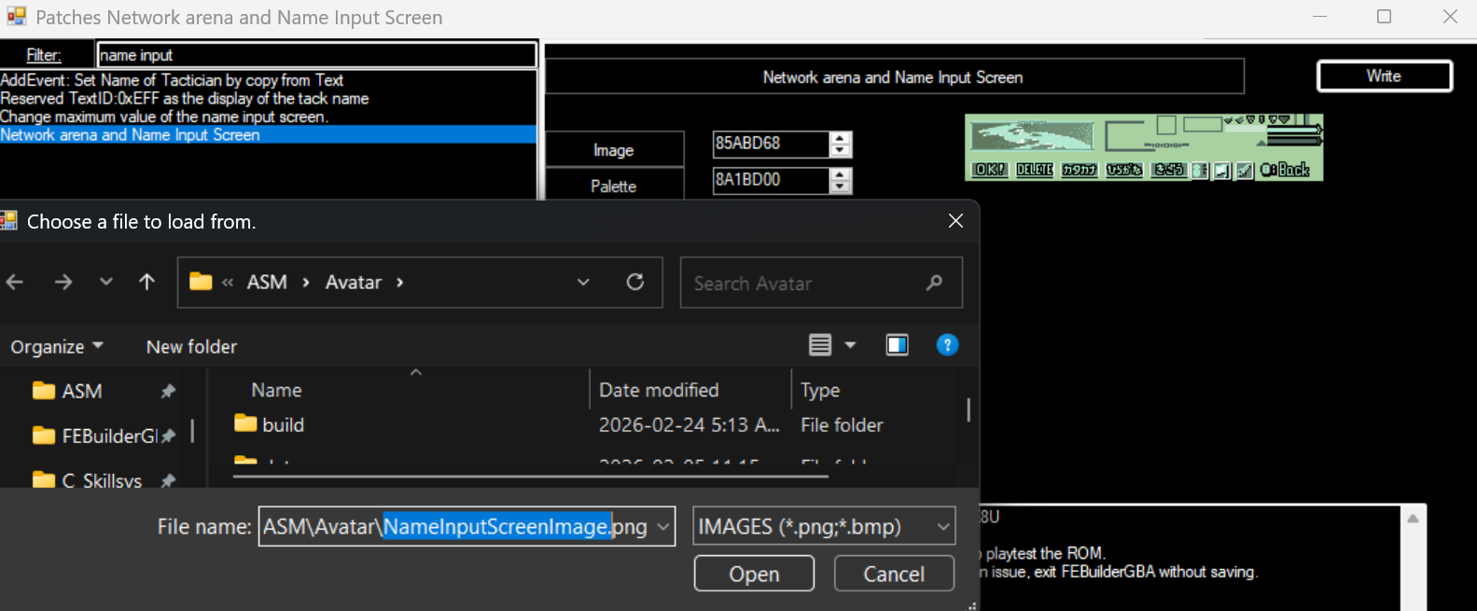Open the IMAGES file type dropdown
The width and height of the screenshot is (1477, 611).
point(943,527)
